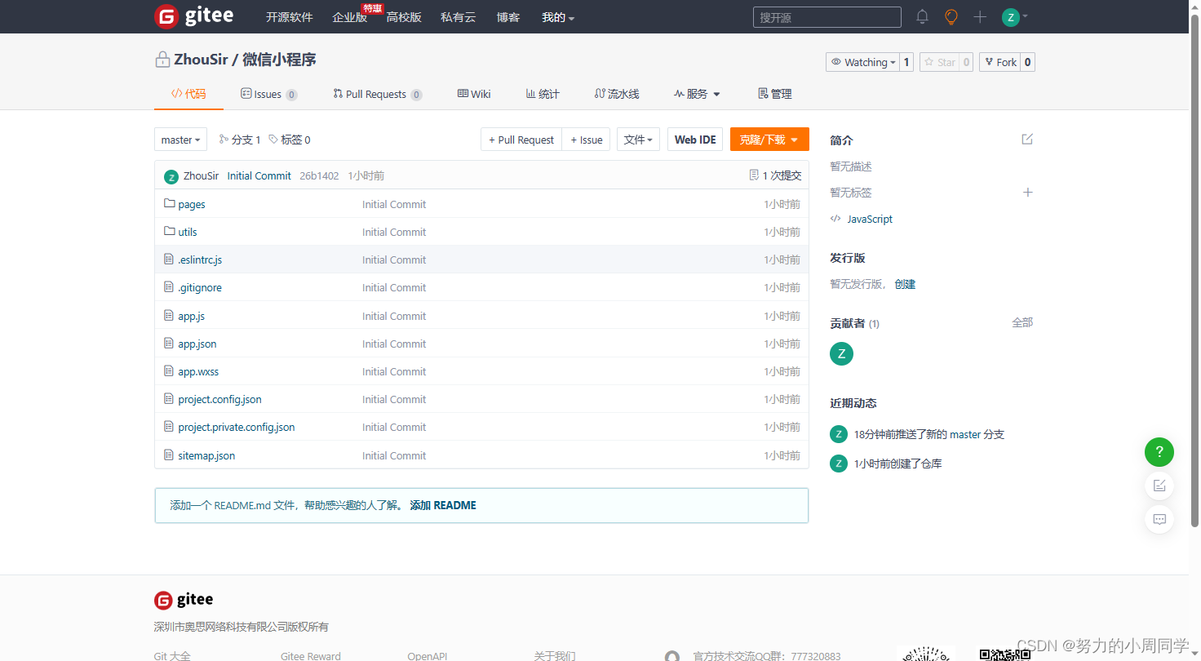Click the Star button
Screen dimensions: 1201x661
click(x=939, y=62)
